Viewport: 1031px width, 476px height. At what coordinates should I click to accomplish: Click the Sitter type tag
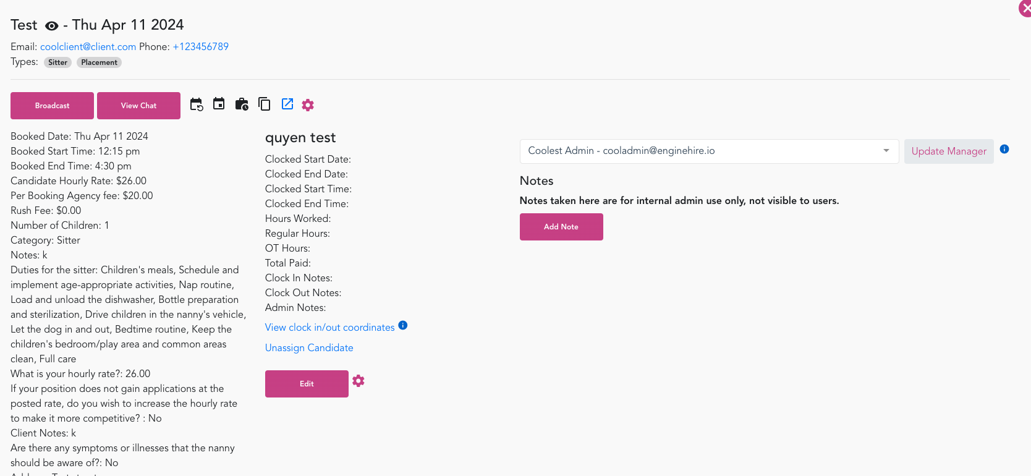click(57, 62)
